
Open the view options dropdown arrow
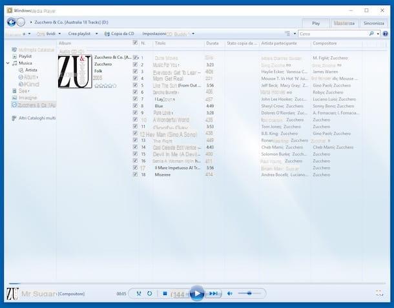(295, 34)
